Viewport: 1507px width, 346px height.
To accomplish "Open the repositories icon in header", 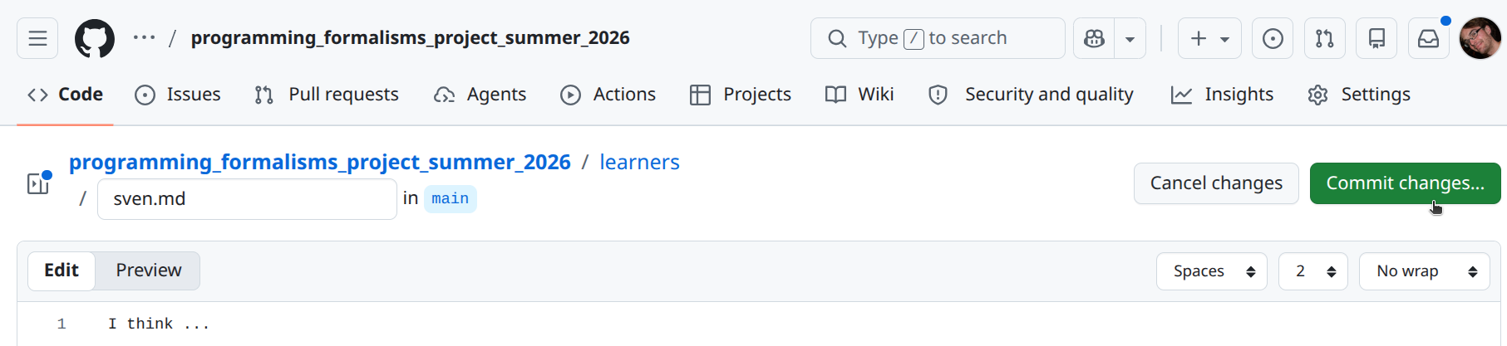I will (1376, 38).
